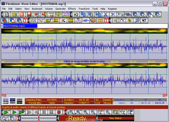Open the Transform menu
This screenshot has width=169, height=122.
84,9
